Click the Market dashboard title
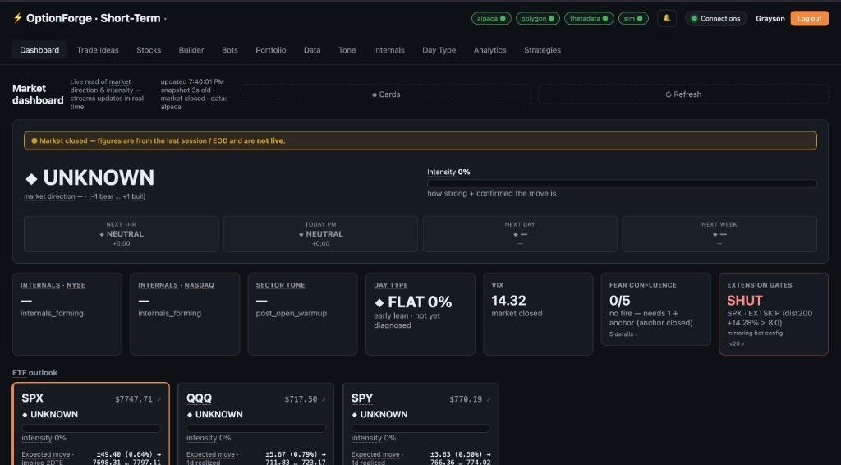The image size is (841, 465). (x=38, y=94)
